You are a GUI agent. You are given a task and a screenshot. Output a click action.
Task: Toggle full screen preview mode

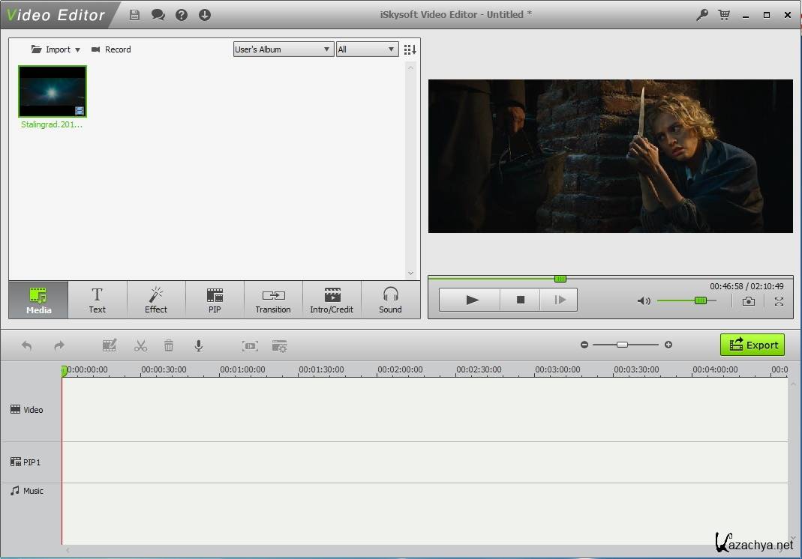pyautogui.click(x=779, y=301)
